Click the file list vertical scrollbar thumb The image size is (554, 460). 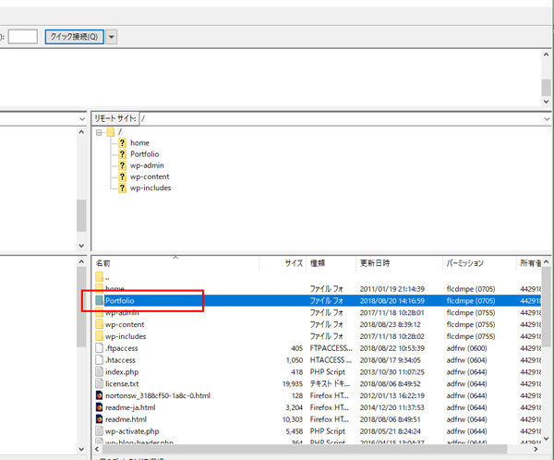[x=547, y=307]
